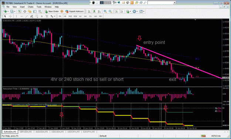Show the Terminal panel

(x=35, y=11)
